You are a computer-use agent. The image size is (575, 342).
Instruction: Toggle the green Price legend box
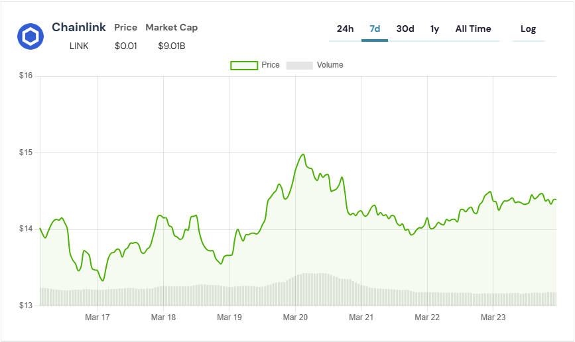pos(244,65)
